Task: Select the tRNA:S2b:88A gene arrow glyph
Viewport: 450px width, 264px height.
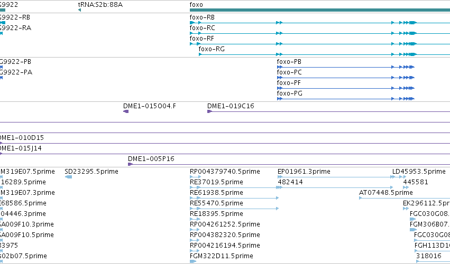Action: click(x=79, y=10)
